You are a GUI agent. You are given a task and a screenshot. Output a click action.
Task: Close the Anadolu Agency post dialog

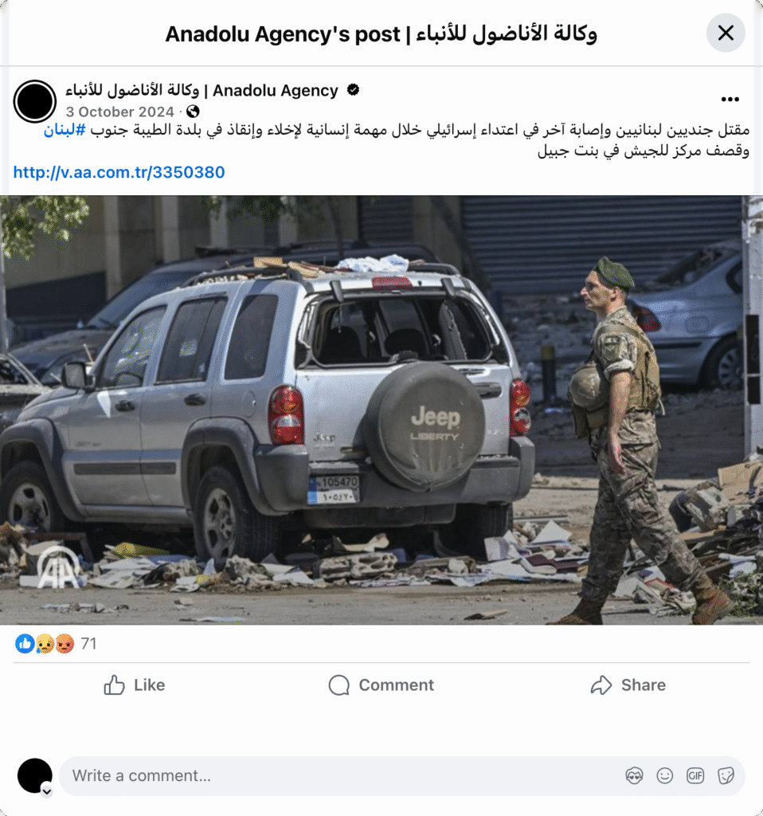pos(725,33)
